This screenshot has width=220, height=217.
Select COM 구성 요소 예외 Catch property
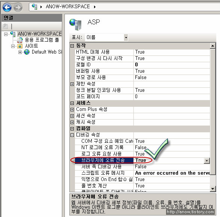point(104,141)
